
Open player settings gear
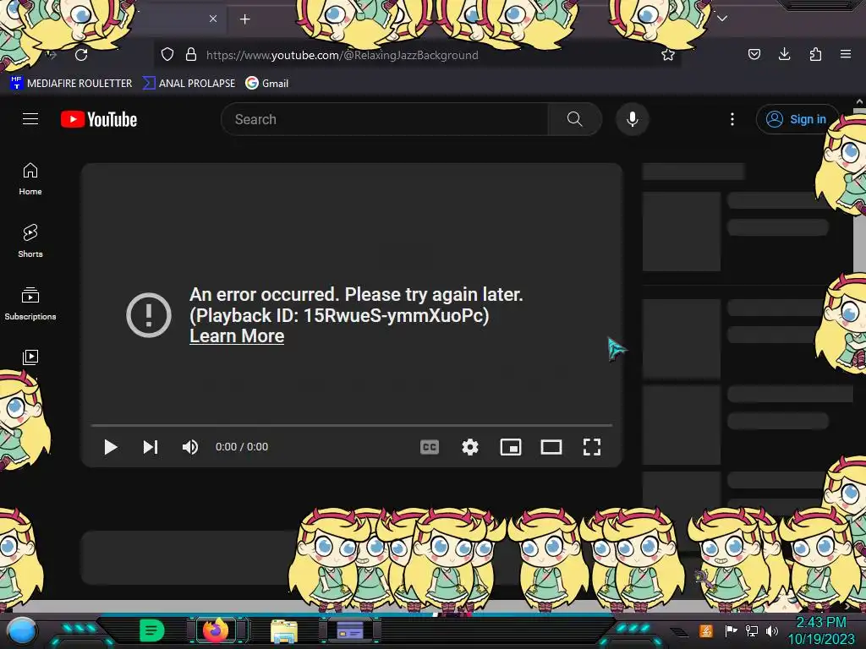(x=470, y=447)
